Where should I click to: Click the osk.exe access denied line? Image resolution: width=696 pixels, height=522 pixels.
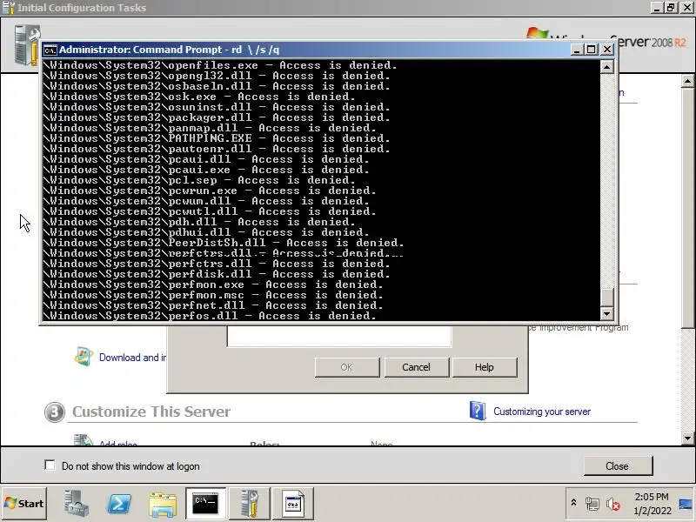point(199,97)
